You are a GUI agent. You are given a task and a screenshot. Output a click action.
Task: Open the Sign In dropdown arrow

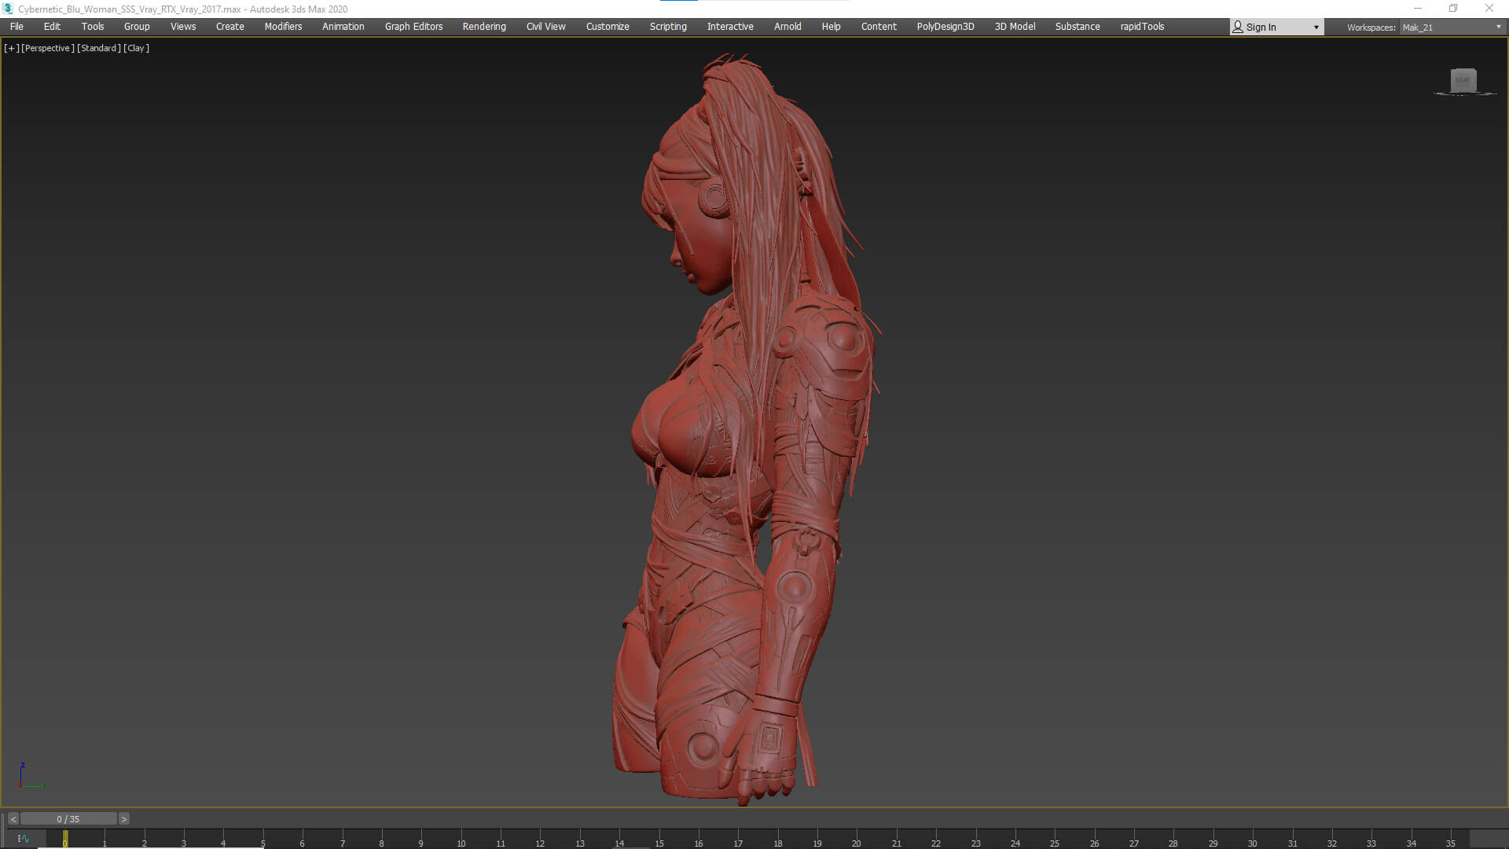pyautogui.click(x=1316, y=28)
